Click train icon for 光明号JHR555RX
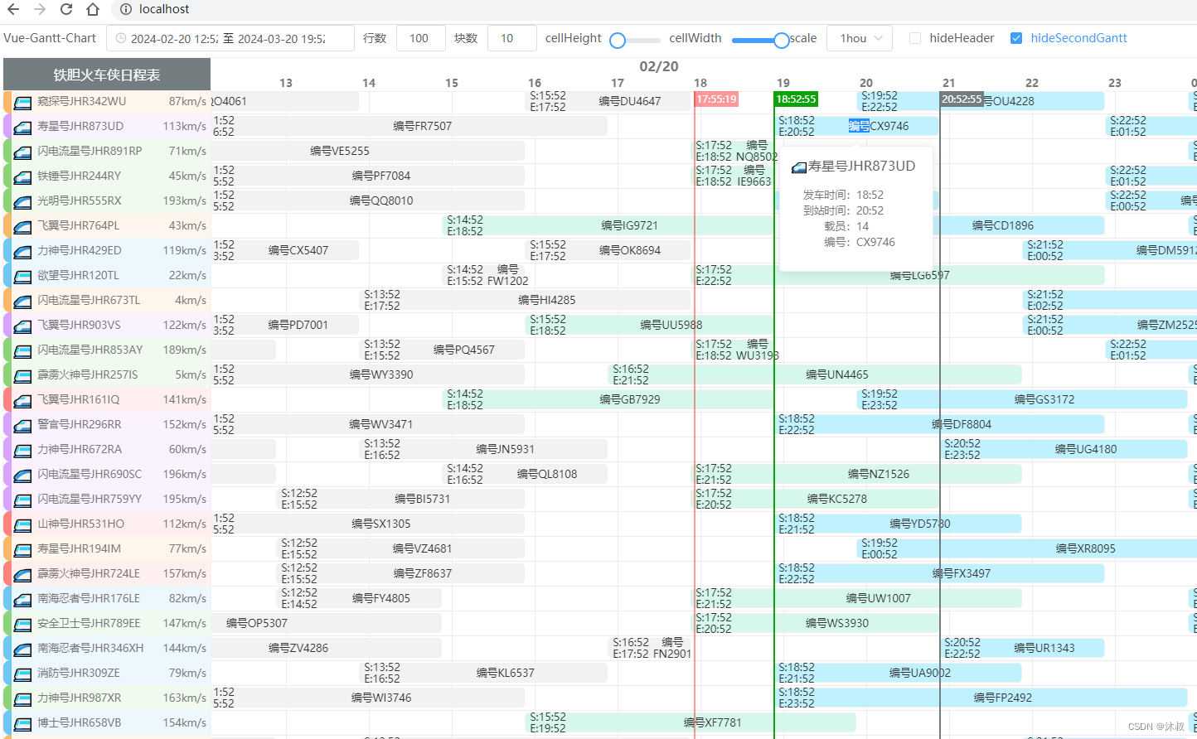The image size is (1197, 739). point(22,201)
